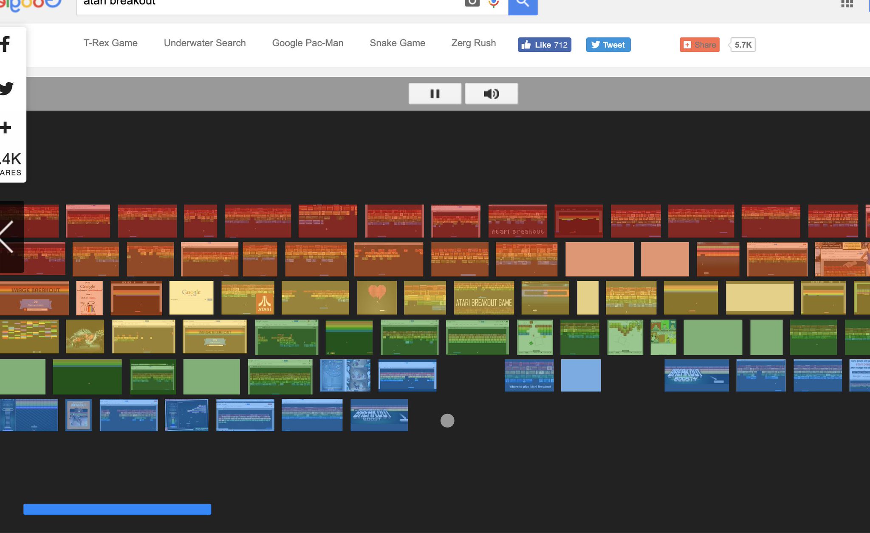
Task: Mute the game sound
Action: (491, 93)
